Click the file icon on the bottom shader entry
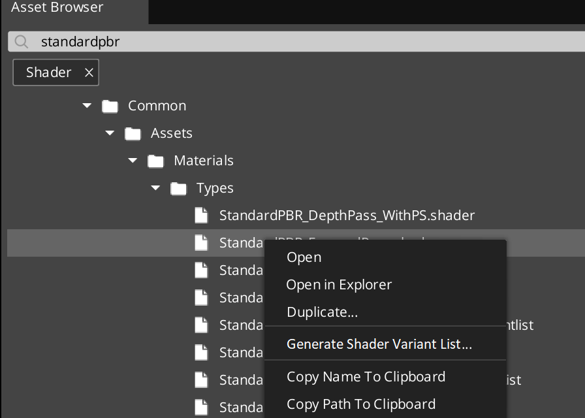The image size is (585, 418). point(202,406)
